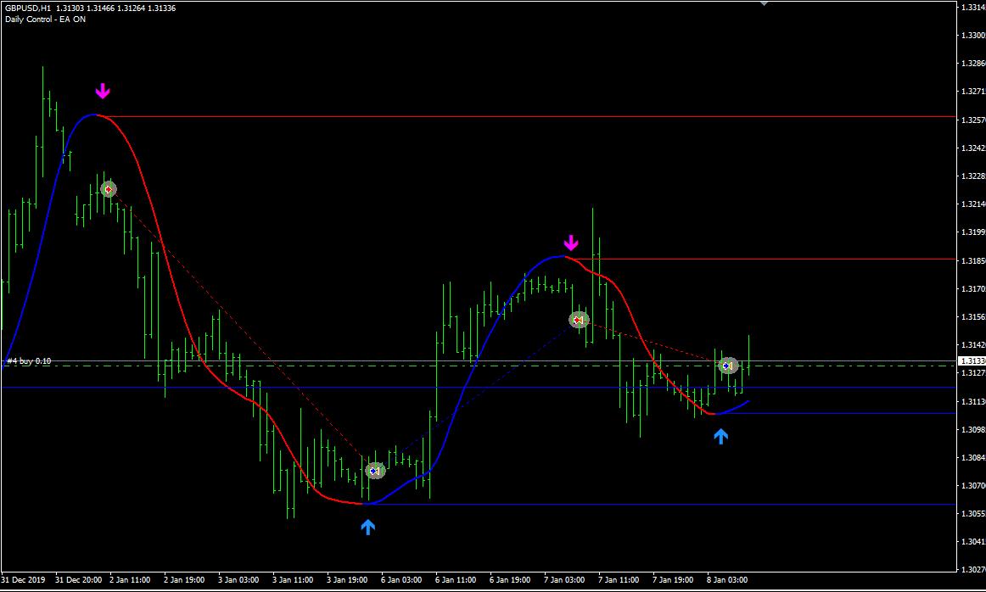Click the 1.3185 price scale label

pyautogui.click(x=972, y=260)
